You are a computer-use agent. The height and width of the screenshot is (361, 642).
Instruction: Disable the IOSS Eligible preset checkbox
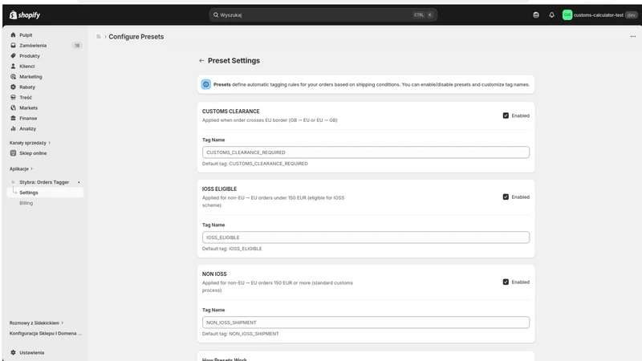506,197
